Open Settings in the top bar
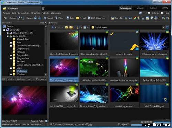This screenshot has height=128, width=172. 153,13
